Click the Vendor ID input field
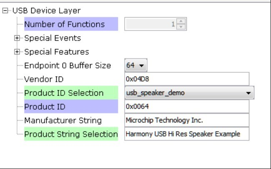The width and height of the screenshot is (271, 169). (x=187, y=79)
